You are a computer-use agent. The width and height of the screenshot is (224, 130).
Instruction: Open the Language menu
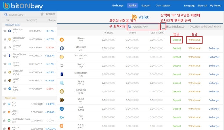[190, 6]
